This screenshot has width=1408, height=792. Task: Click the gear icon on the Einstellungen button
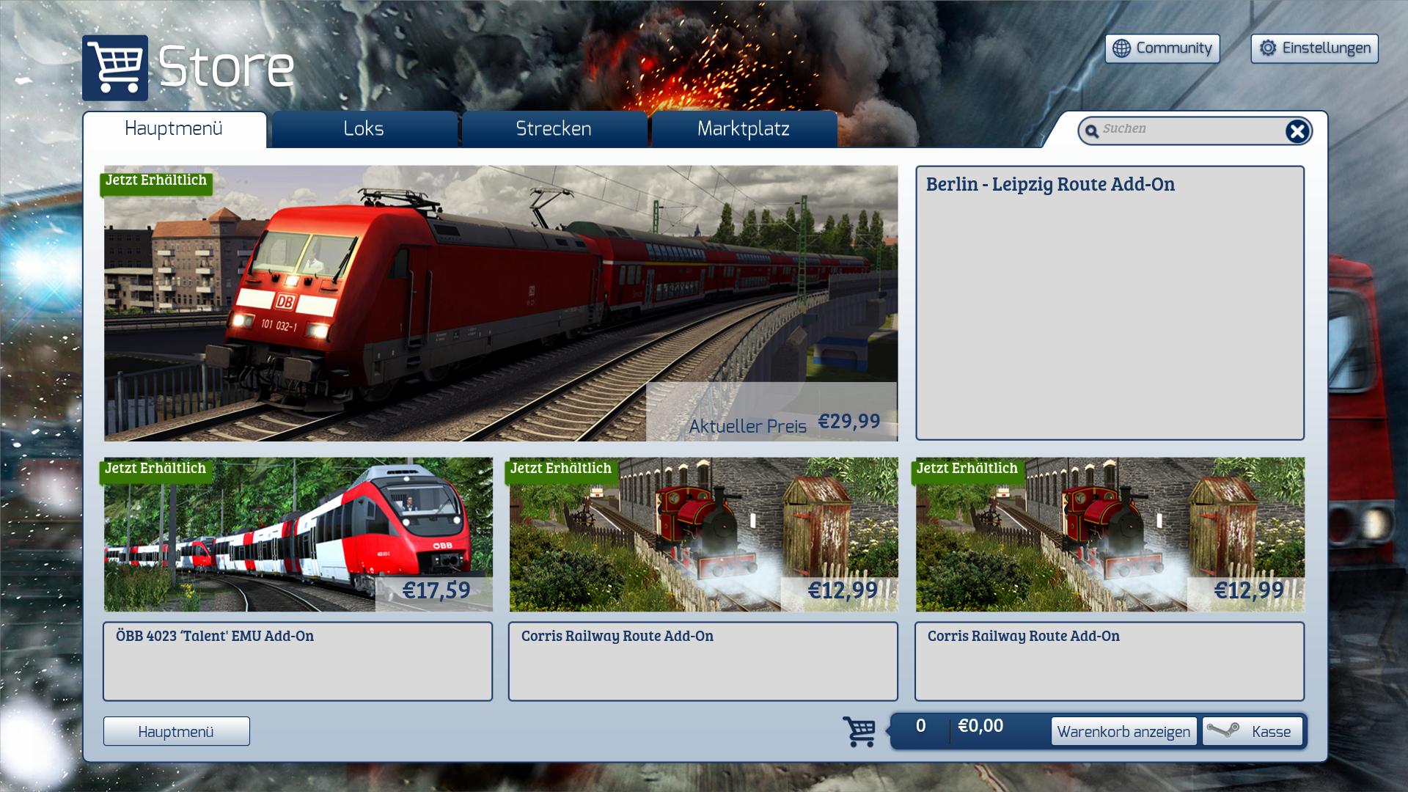[1268, 48]
